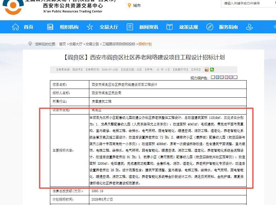Viewport: 276px width, 205px height.
Task: Click the value 西安市阎良区民政局
Action: coord(106,93)
